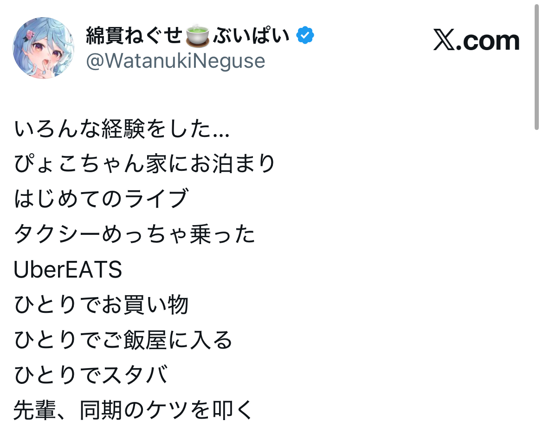This screenshot has height=447, width=543.
Task: Click the line いろんな経験をした…
Action: click(x=122, y=130)
